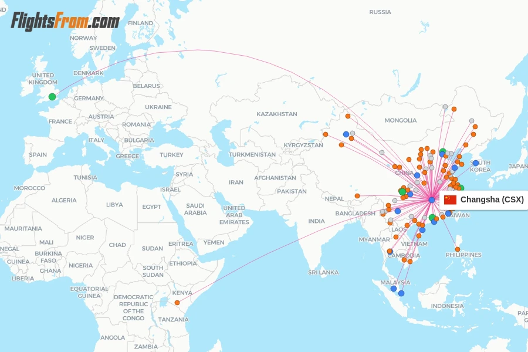Select the green marker directly south of Changsha
The width and height of the screenshot is (528, 352).
432,218
